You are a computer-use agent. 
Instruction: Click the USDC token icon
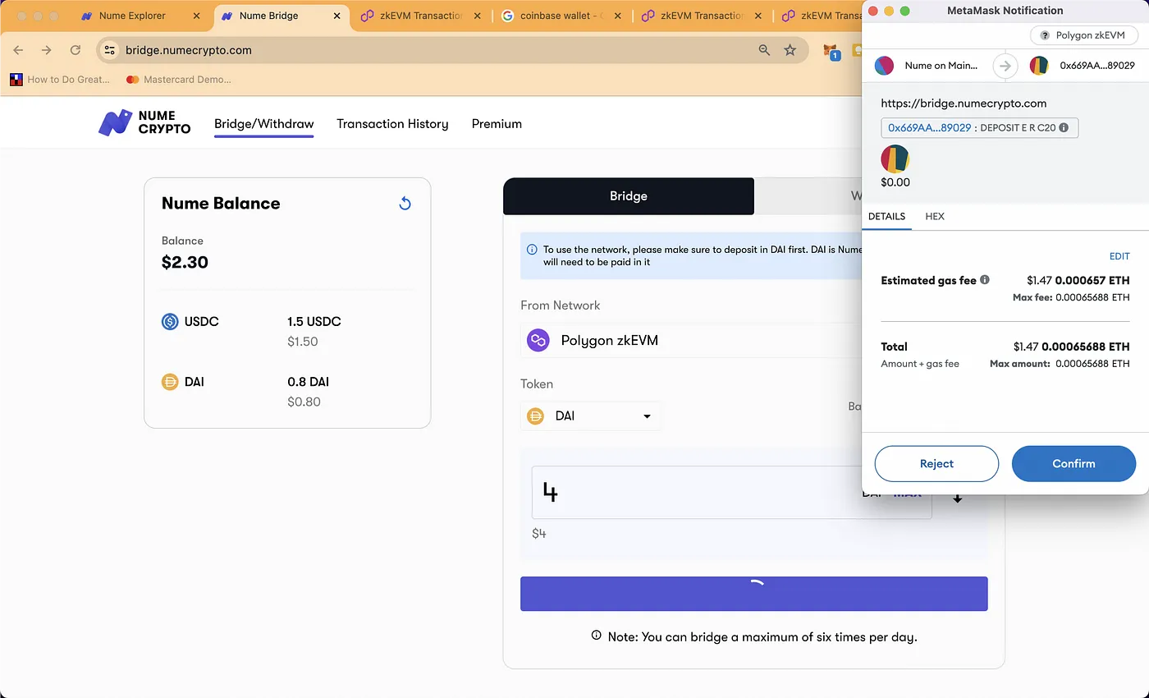[x=170, y=322]
